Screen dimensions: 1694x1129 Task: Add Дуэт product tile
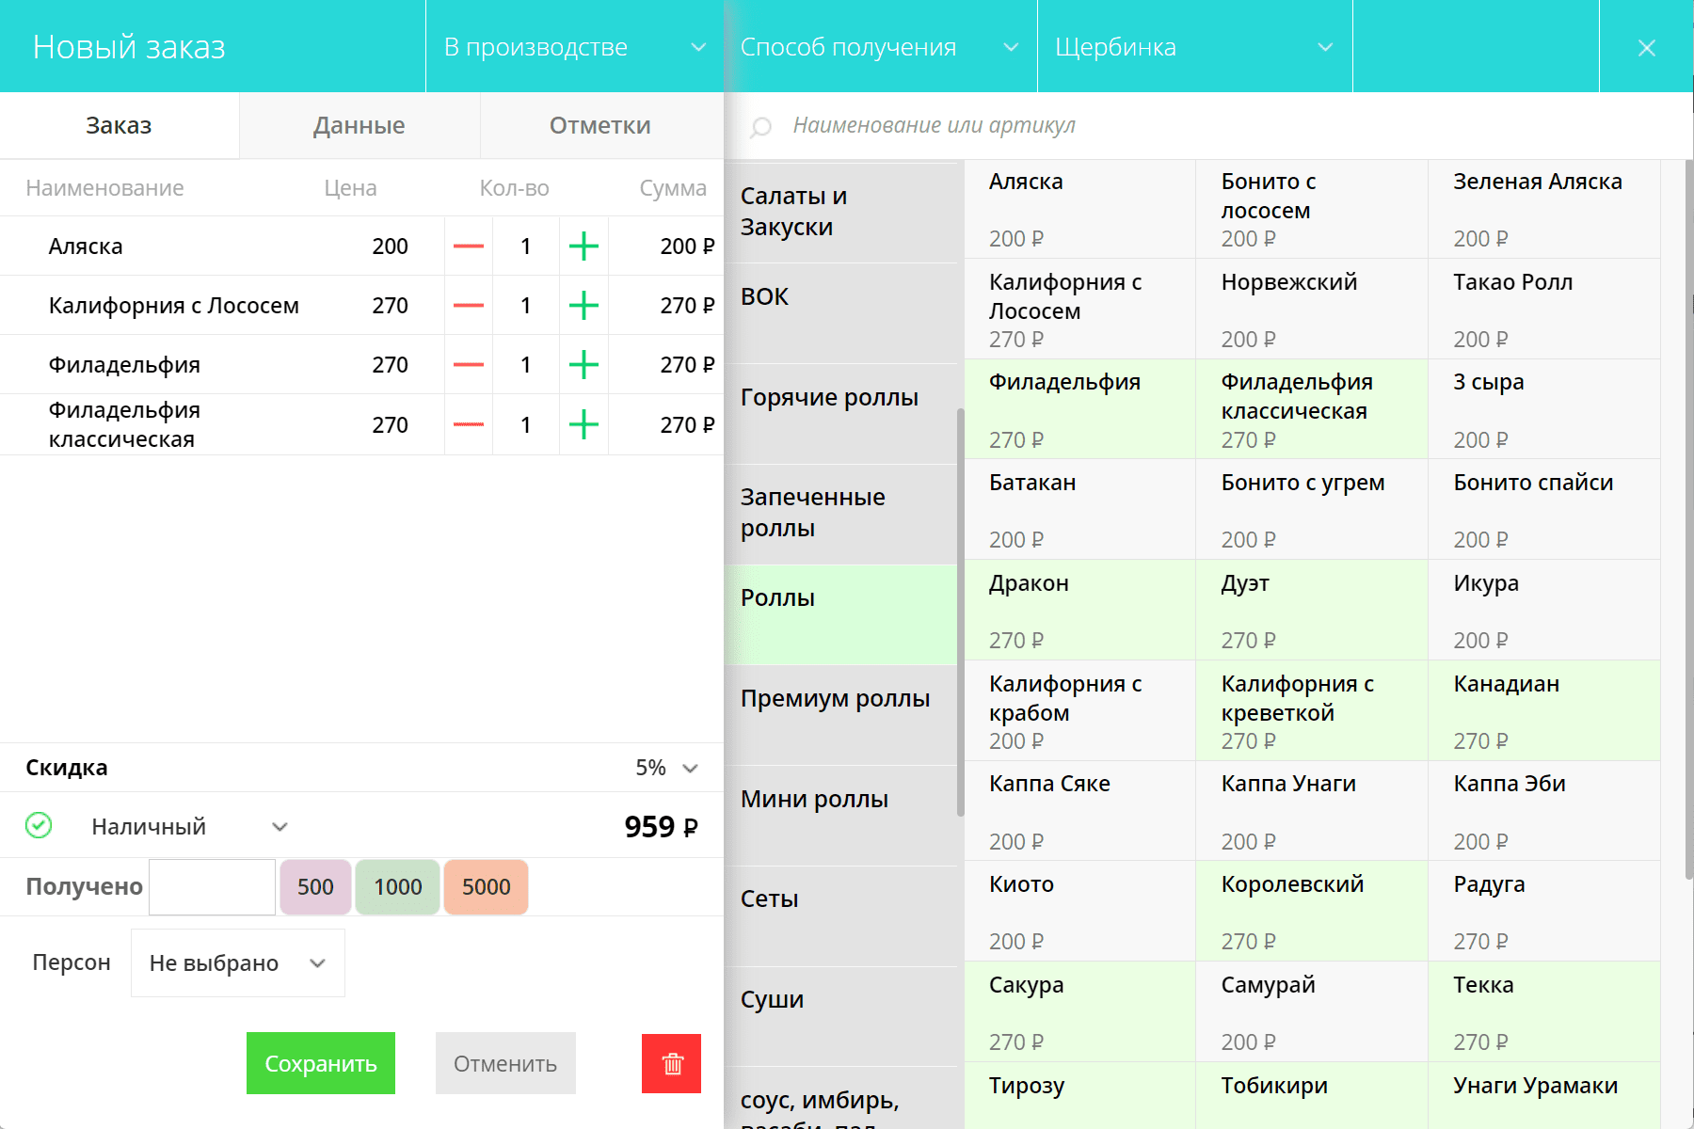[1312, 610]
